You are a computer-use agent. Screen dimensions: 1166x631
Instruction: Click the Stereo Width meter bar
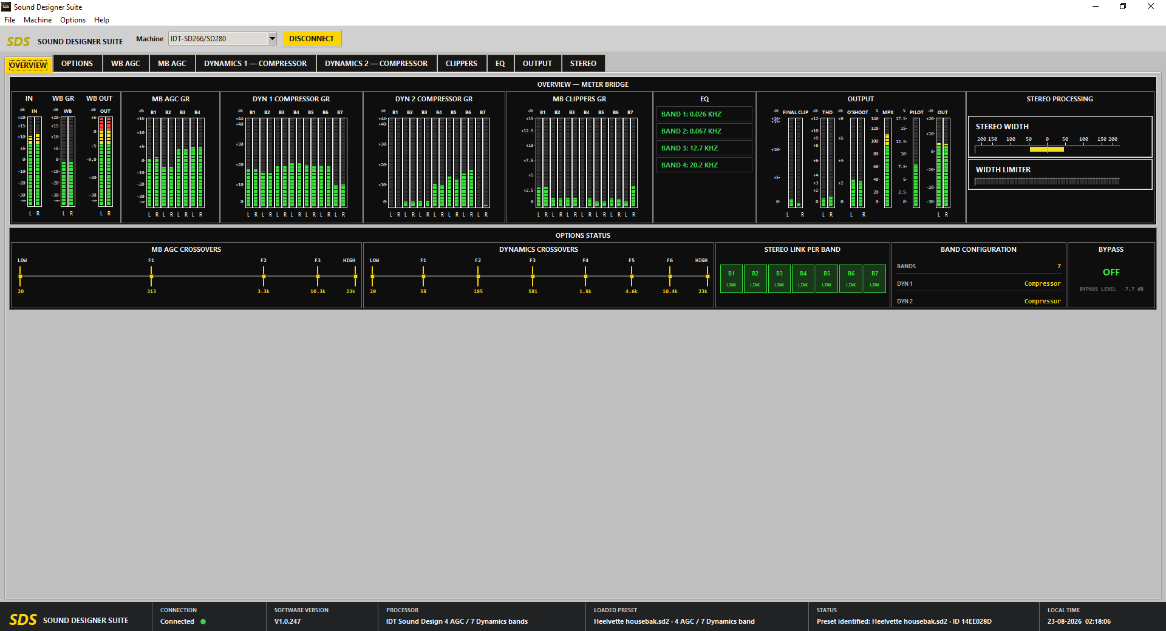point(1047,149)
